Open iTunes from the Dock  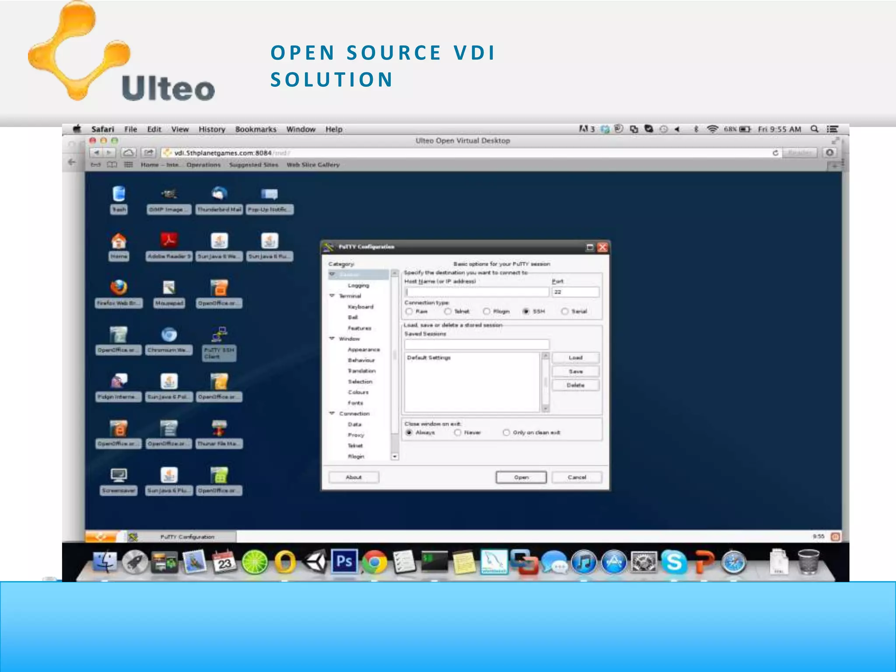[584, 562]
